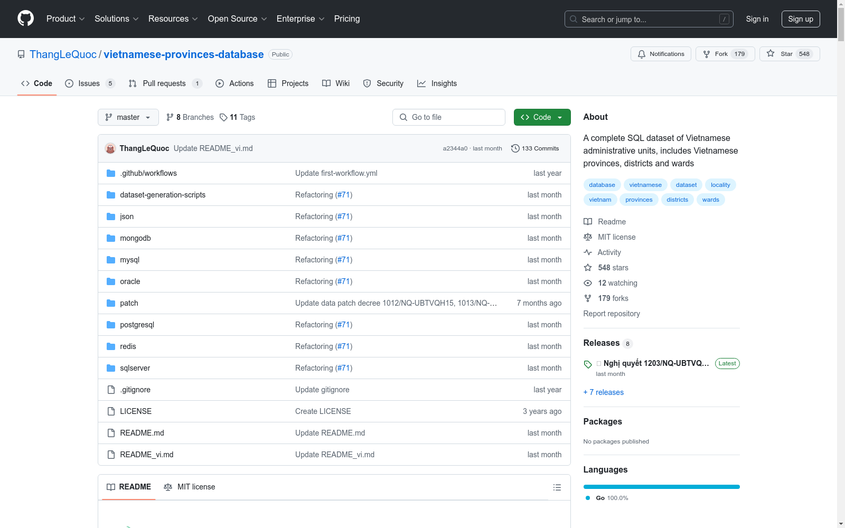Click the stars icon in About
Image resolution: width=845 pixels, height=528 pixels.
pyautogui.click(x=588, y=268)
